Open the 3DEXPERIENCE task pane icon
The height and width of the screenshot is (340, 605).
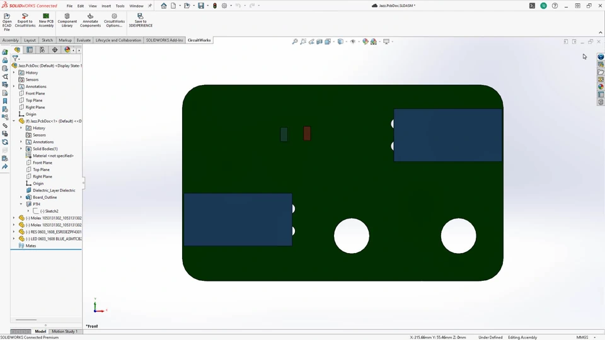point(601,57)
